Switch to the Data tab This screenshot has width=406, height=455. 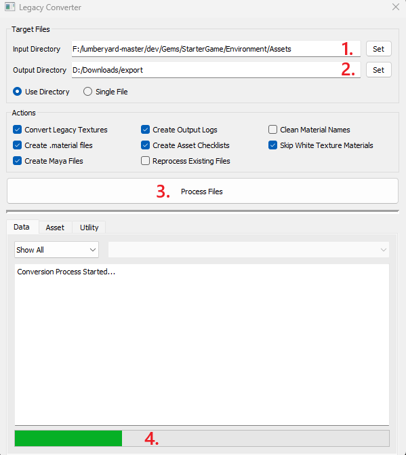point(22,227)
